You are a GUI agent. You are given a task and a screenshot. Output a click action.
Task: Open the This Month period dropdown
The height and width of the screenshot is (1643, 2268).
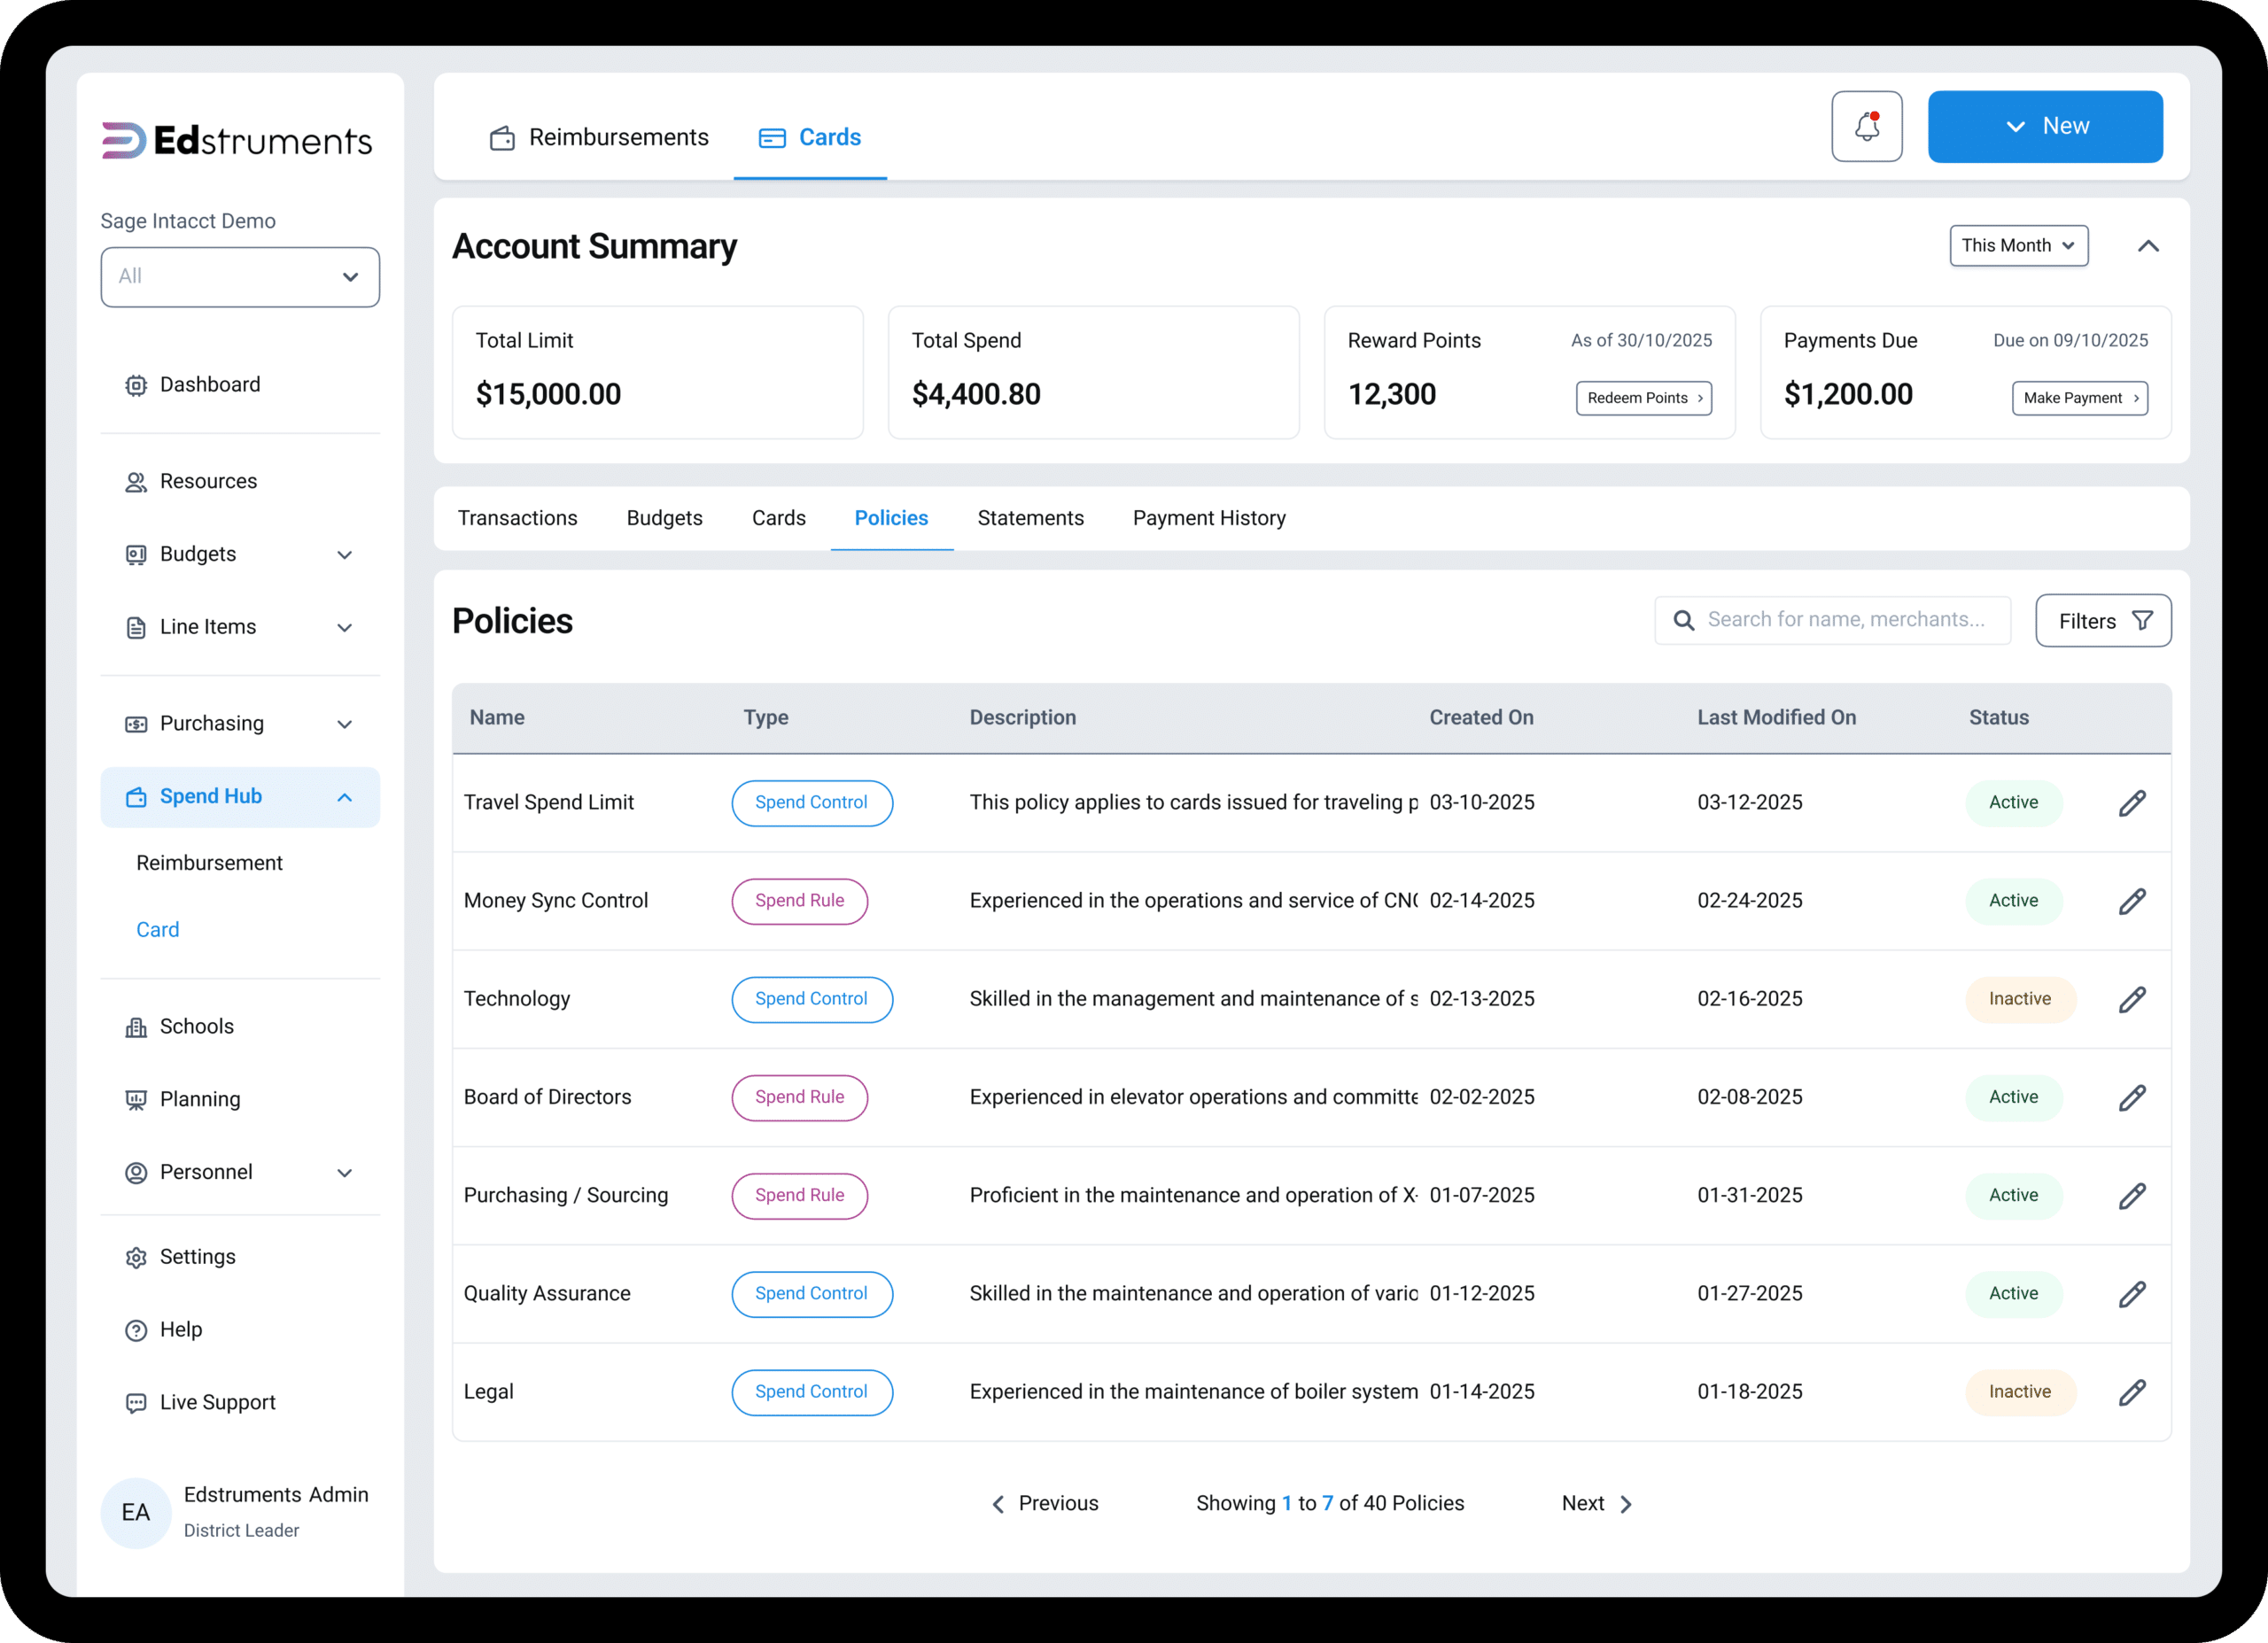click(2018, 246)
